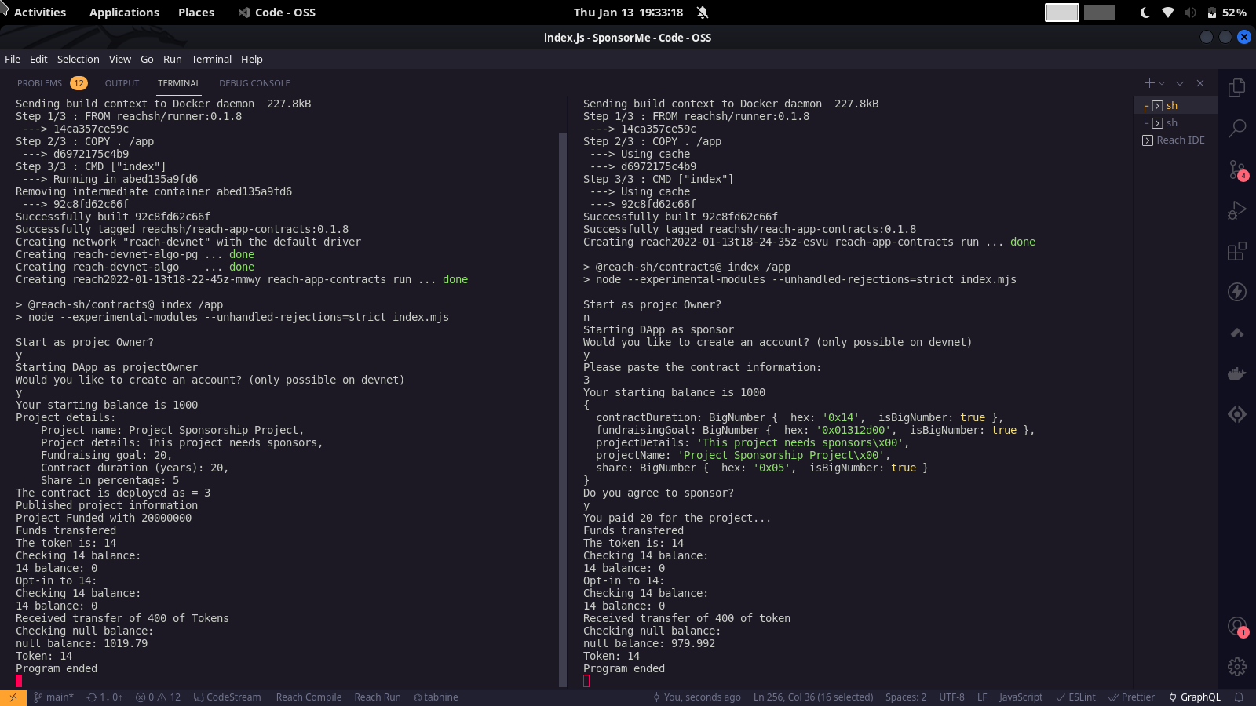Viewport: 1256px width, 706px height.
Task: Click the synchronize changes status item
Action: (104, 697)
